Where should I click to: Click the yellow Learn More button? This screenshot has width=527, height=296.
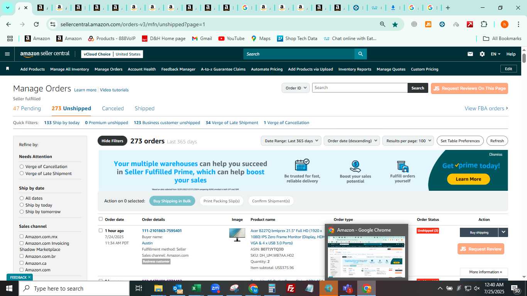pyautogui.click(x=468, y=179)
